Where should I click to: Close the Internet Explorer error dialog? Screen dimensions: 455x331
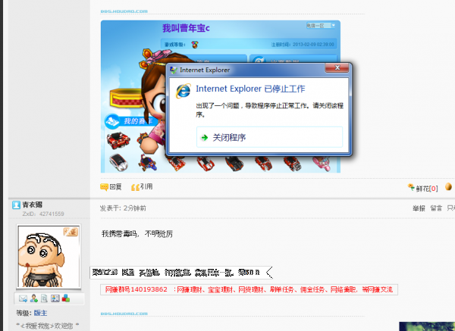click(337, 68)
